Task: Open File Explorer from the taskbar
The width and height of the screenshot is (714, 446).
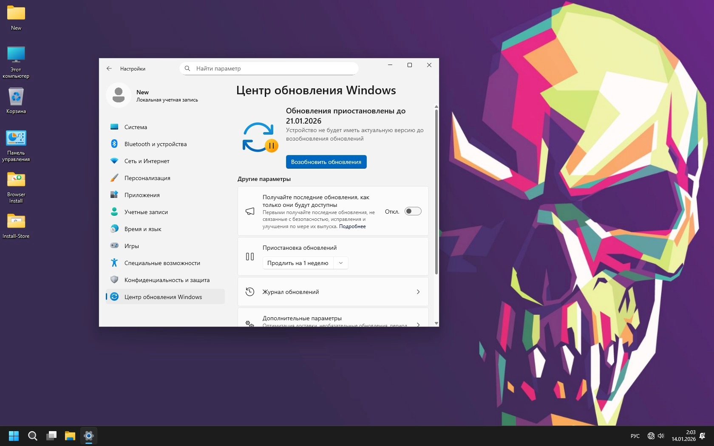Action: [70, 436]
